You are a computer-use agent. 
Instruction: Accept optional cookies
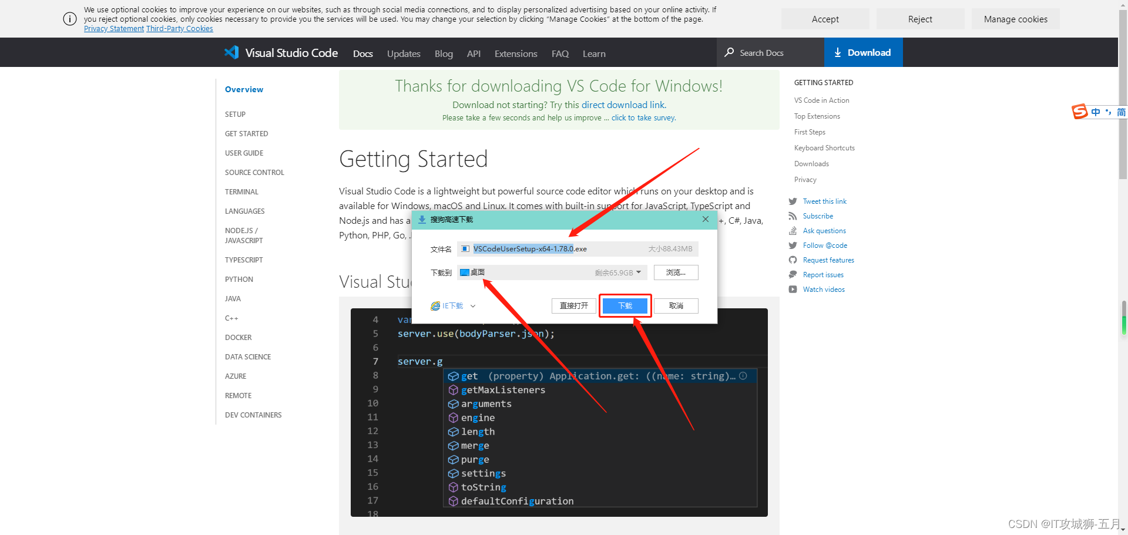825,19
